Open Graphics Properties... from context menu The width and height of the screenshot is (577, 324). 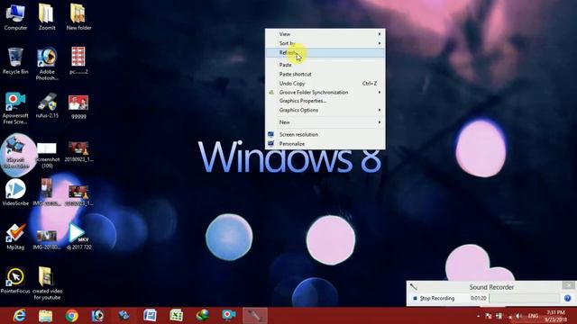[325, 101]
